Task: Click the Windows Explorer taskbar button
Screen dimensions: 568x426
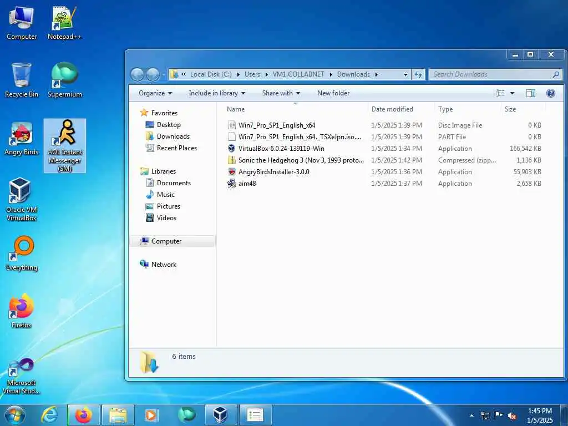Action: click(118, 415)
